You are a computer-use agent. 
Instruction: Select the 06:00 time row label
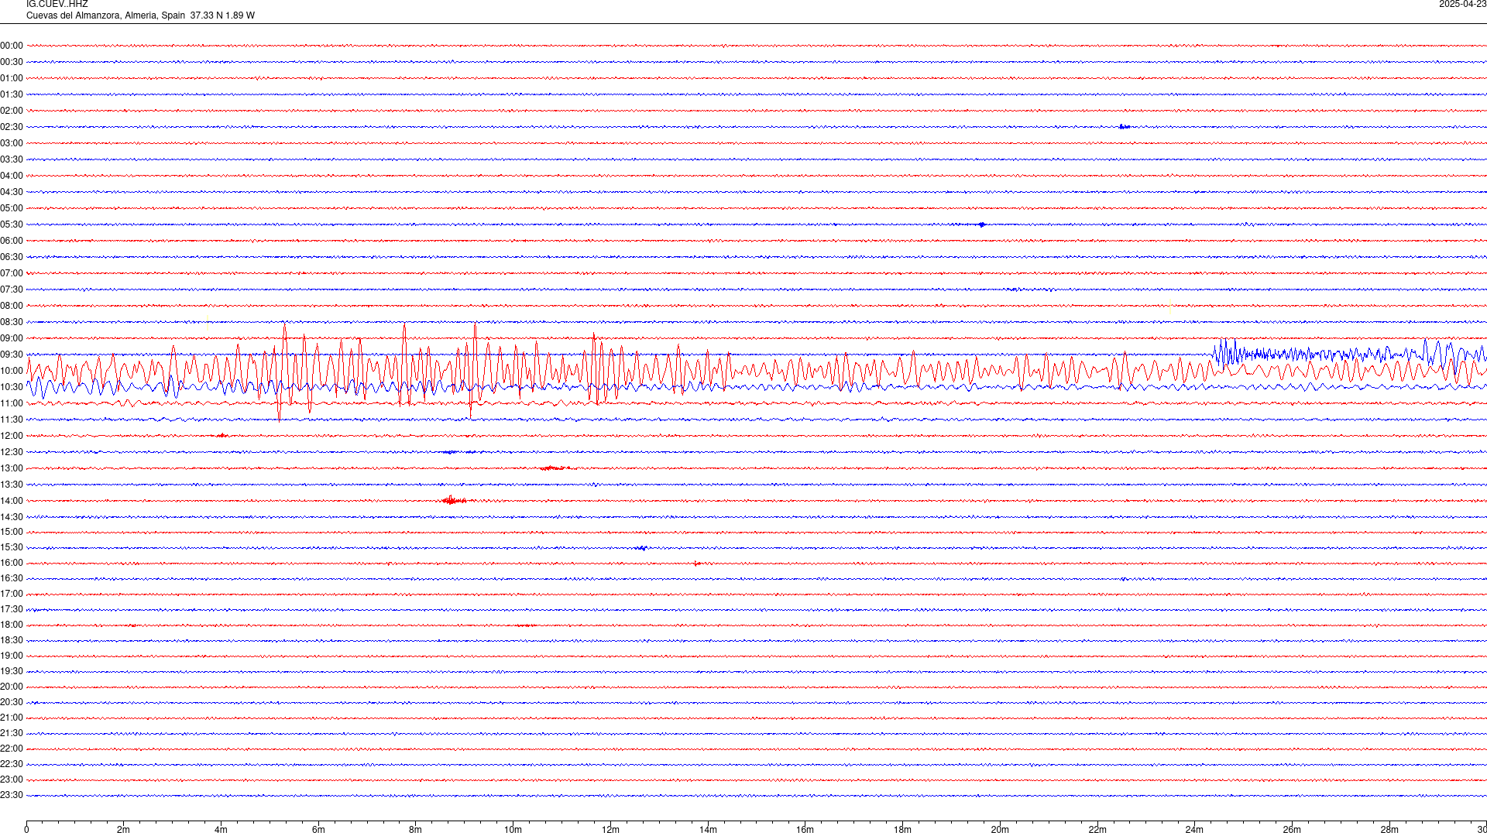click(12, 241)
